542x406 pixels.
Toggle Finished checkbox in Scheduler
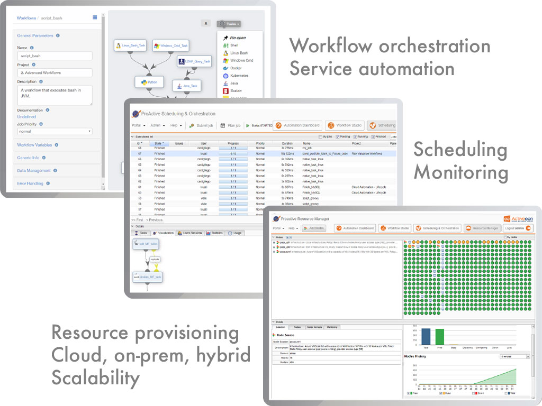pyautogui.click(x=373, y=137)
